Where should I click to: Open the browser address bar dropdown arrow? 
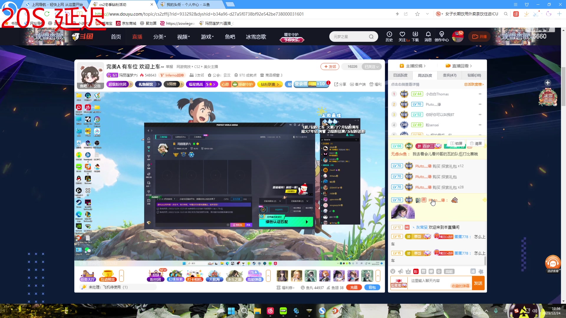click(x=427, y=14)
